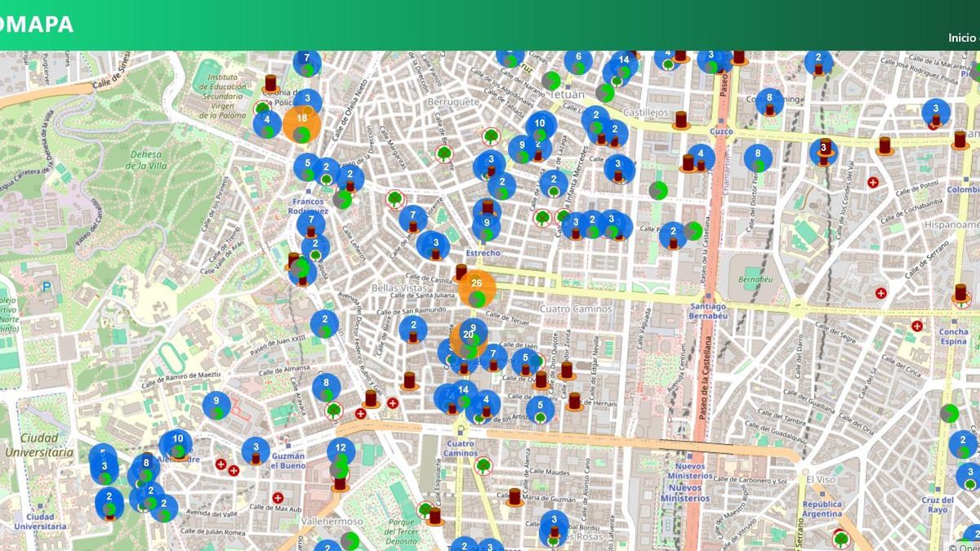Viewport: 980px width, 551px height.
Task: Select cluster 14 near Calle de los Artistas
Action: (x=463, y=394)
